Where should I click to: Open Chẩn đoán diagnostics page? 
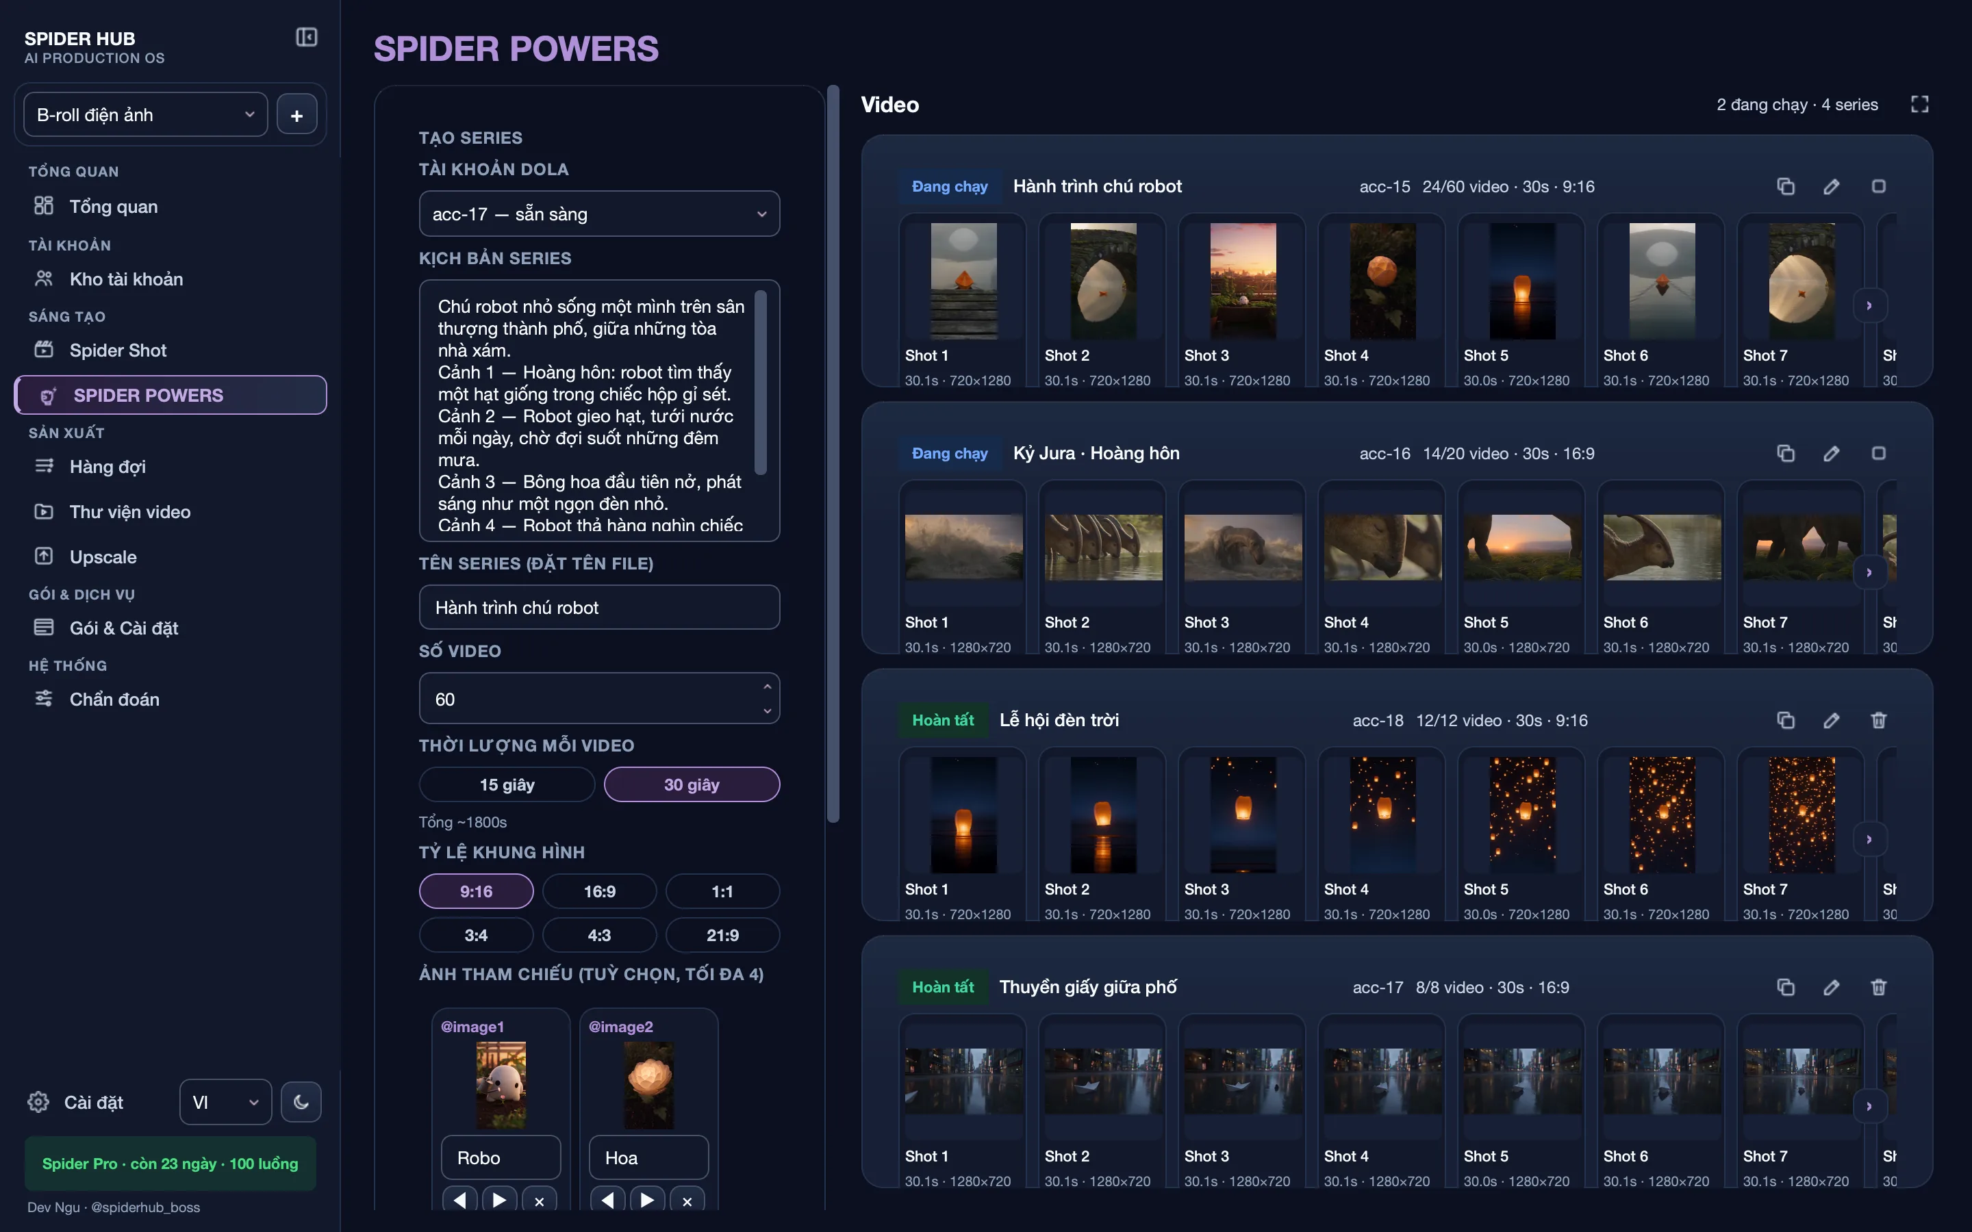pos(170,699)
